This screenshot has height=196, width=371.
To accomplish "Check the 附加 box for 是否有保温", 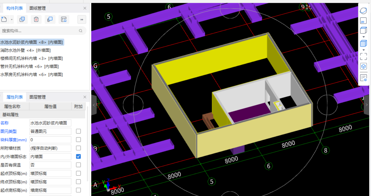I will [78, 164].
